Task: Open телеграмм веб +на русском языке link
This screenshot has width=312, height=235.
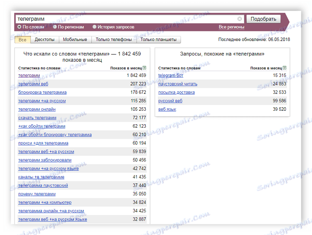Action: (53, 219)
